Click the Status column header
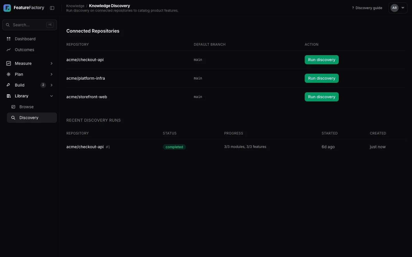This screenshot has width=412, height=257. coord(170,133)
